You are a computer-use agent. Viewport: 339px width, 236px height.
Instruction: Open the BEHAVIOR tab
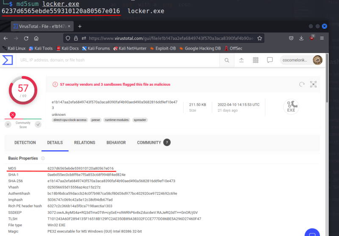116,143
